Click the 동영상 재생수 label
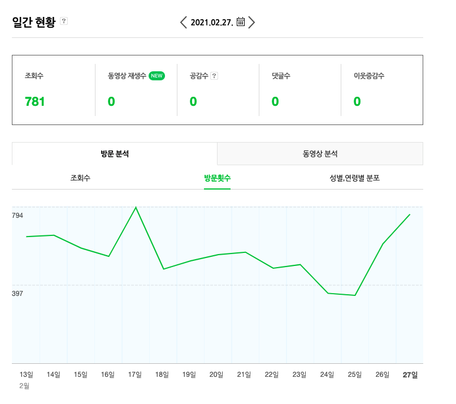456x404 pixels. [x=127, y=76]
